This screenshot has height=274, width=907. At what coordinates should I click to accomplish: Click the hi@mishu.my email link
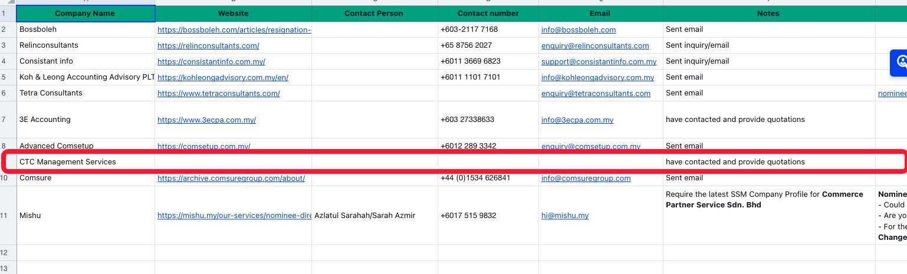tap(565, 216)
